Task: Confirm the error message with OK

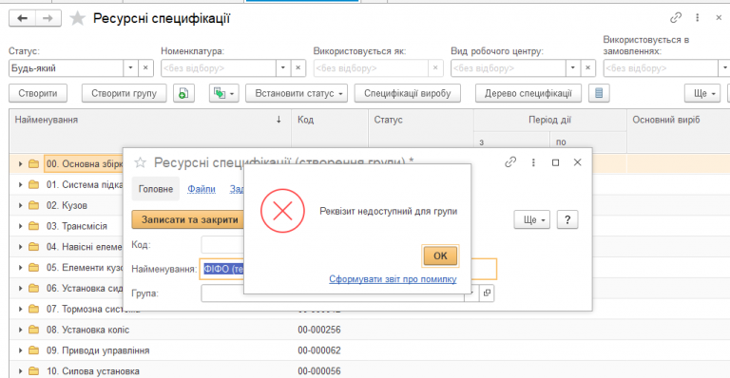Action: coord(440,255)
